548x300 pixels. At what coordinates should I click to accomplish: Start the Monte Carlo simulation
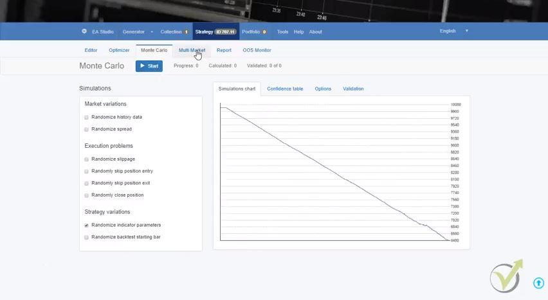click(149, 66)
